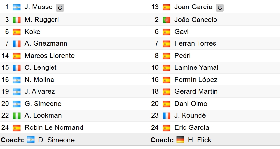Click the Argentina flag beside coach D. Simeone
Screen dimensions: 280x149
(x=31, y=140)
